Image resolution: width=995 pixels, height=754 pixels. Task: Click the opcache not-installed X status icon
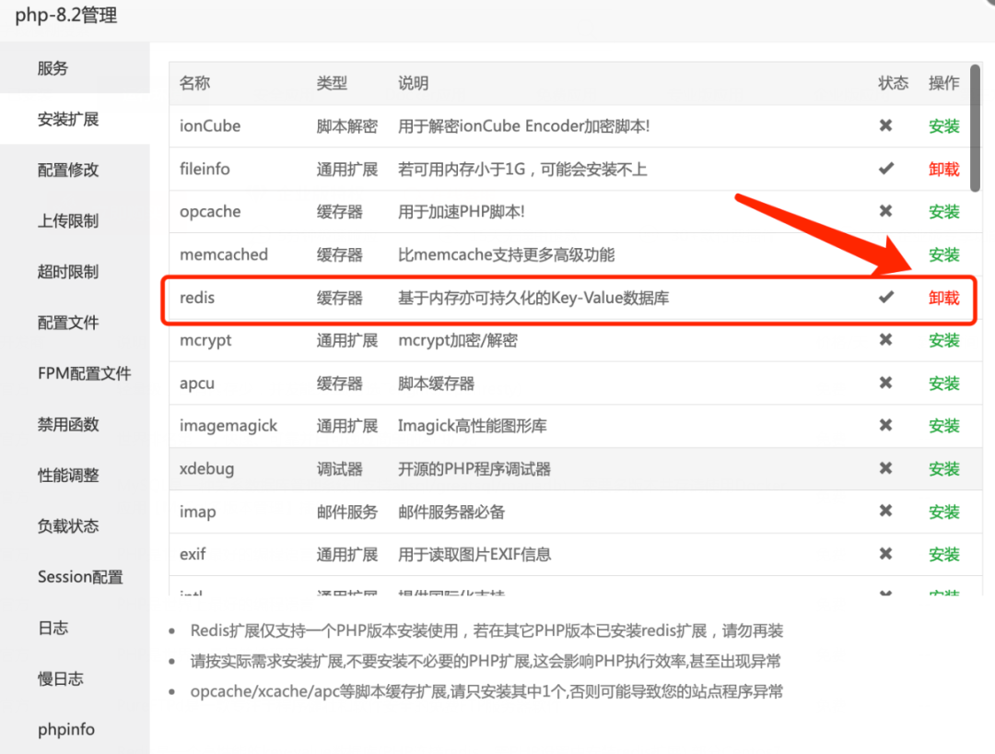(885, 212)
